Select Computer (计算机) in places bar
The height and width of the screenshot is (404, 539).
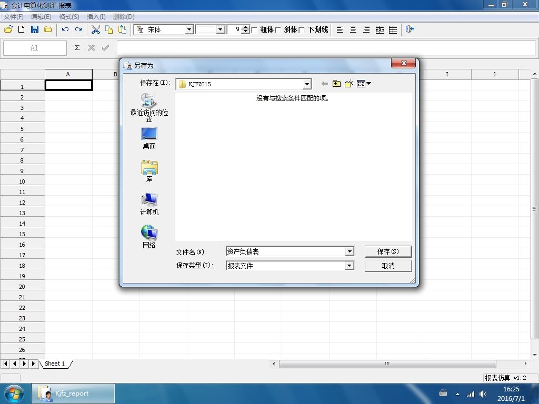coord(149,205)
